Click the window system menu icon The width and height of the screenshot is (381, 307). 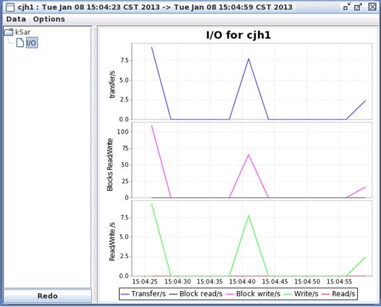(10, 7)
